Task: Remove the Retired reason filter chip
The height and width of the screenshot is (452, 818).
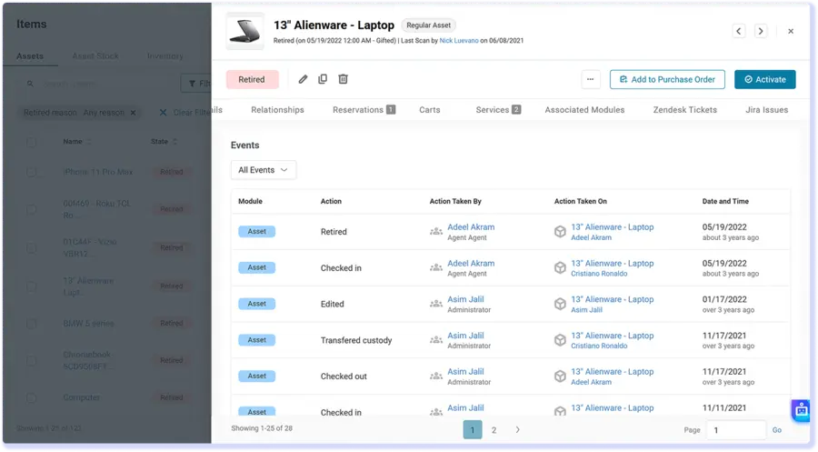Action: click(x=133, y=113)
